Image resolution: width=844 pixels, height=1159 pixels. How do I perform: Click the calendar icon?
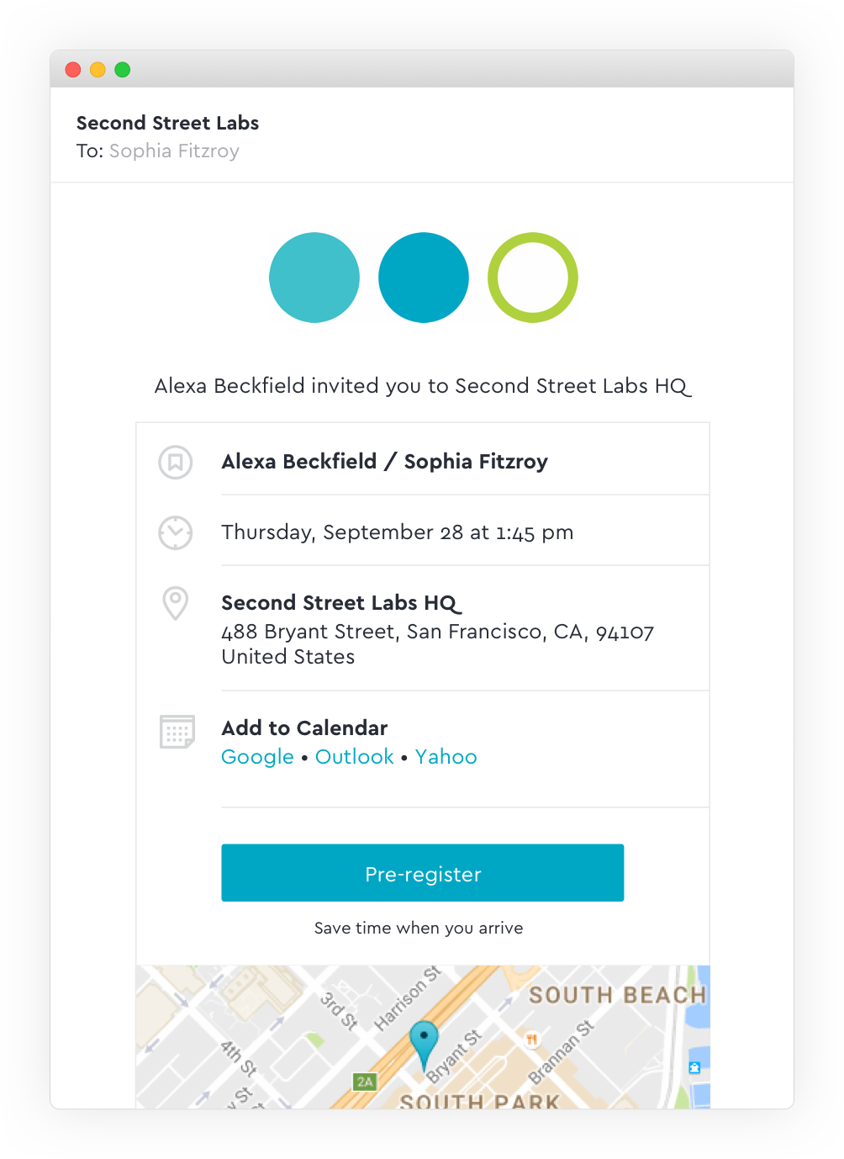coord(177,732)
